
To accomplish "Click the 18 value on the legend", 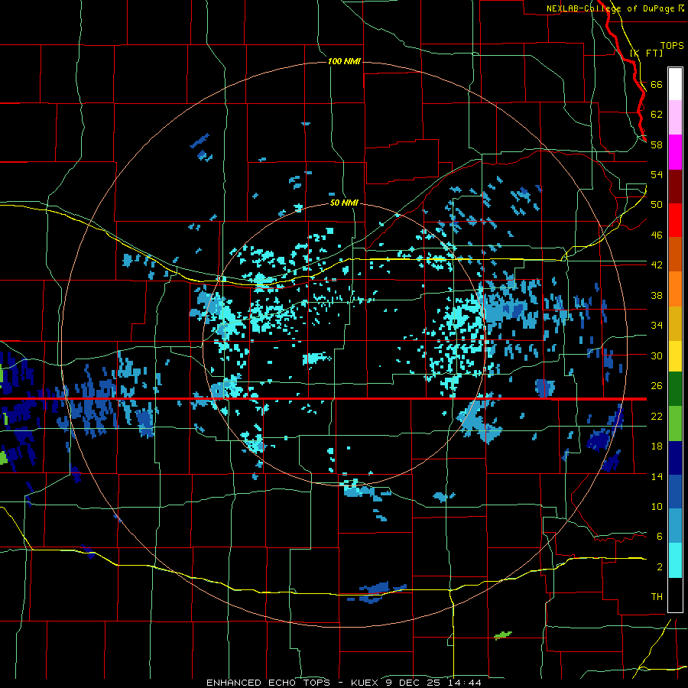I will [657, 446].
